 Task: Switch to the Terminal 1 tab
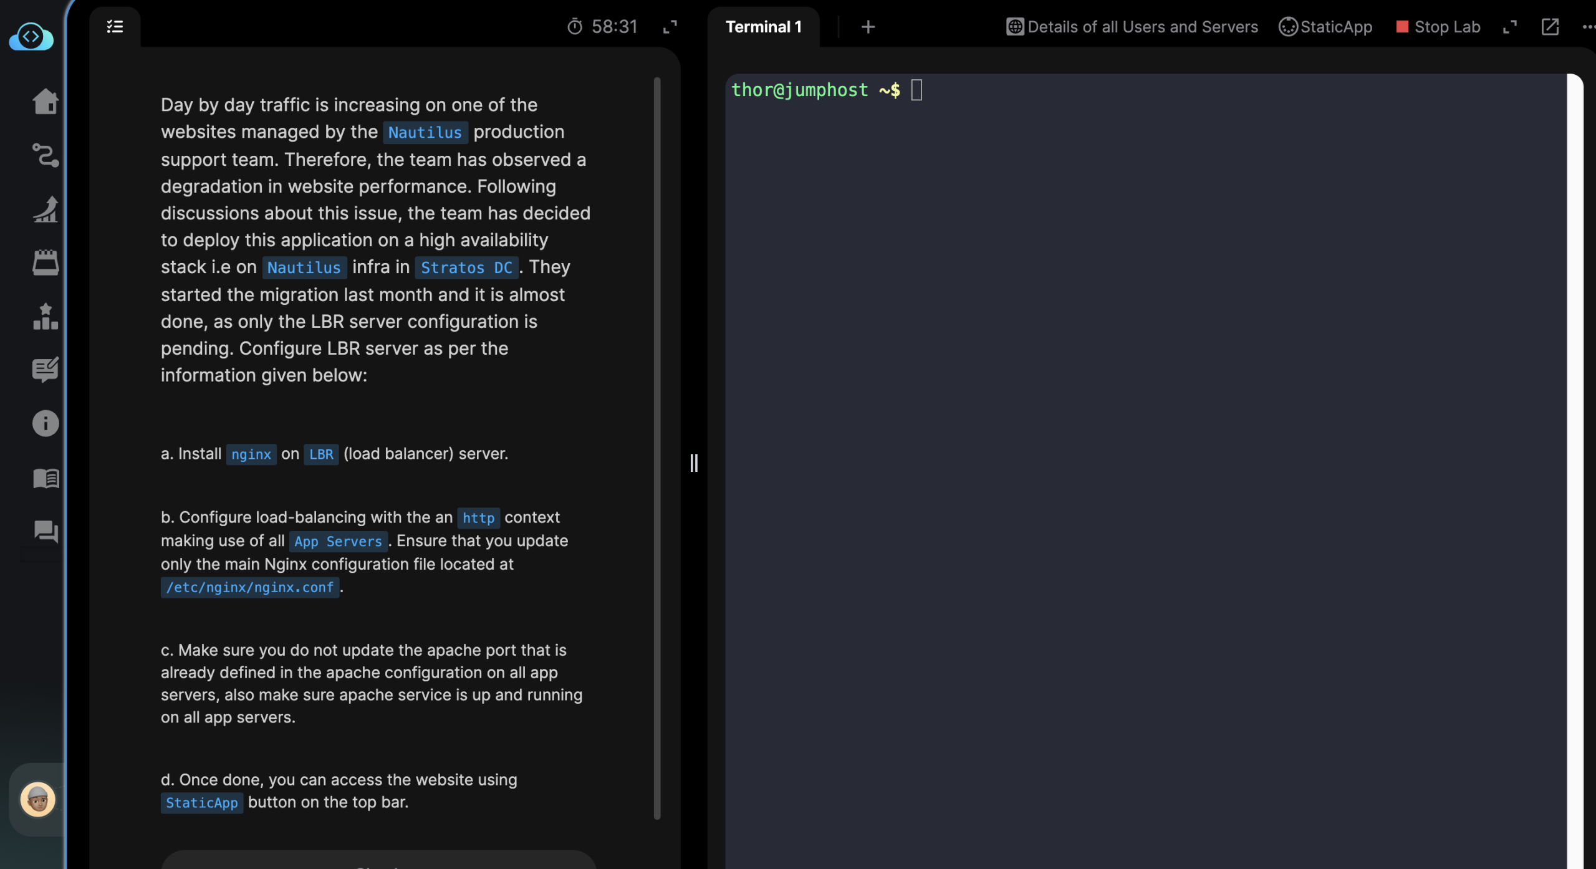click(x=763, y=27)
